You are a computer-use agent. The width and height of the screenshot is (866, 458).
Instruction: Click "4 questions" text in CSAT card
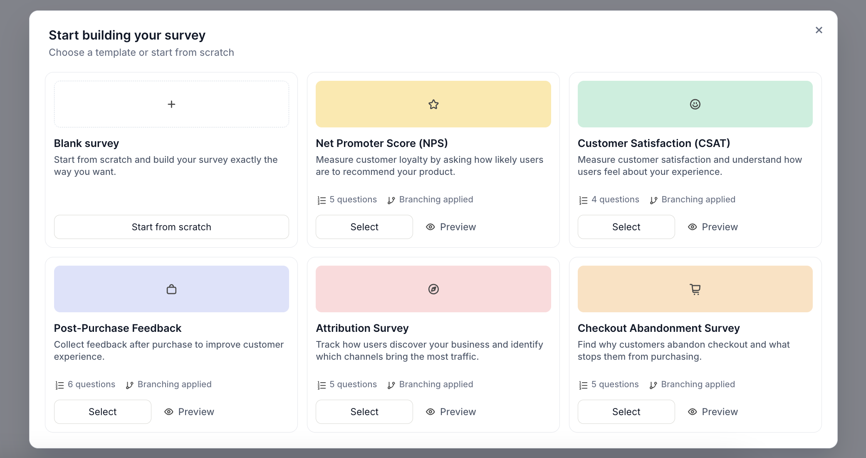click(x=615, y=199)
